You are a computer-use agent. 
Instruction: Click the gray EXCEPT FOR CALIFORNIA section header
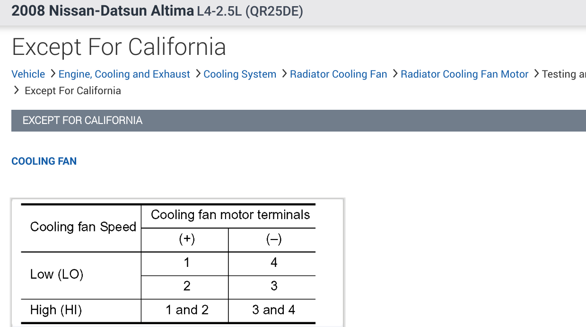82,120
